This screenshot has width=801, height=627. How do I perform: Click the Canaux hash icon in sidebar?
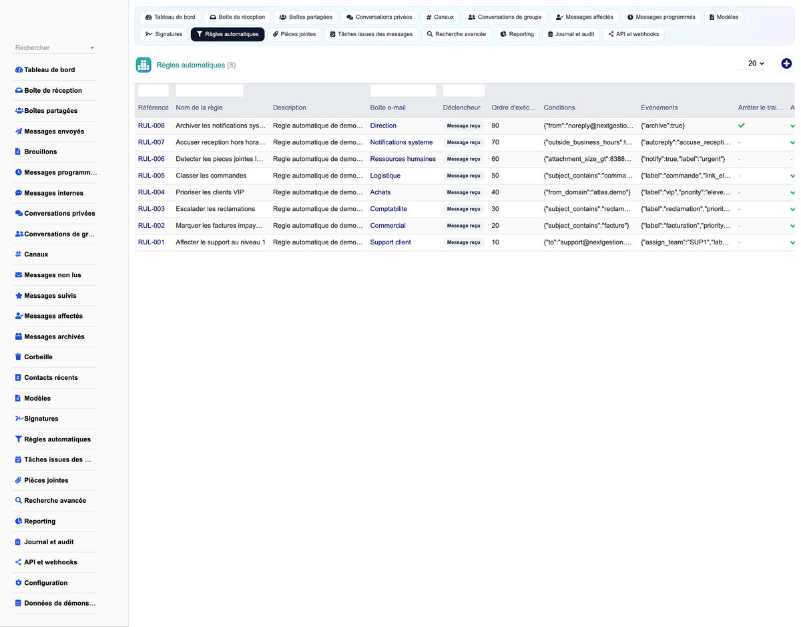(x=18, y=254)
